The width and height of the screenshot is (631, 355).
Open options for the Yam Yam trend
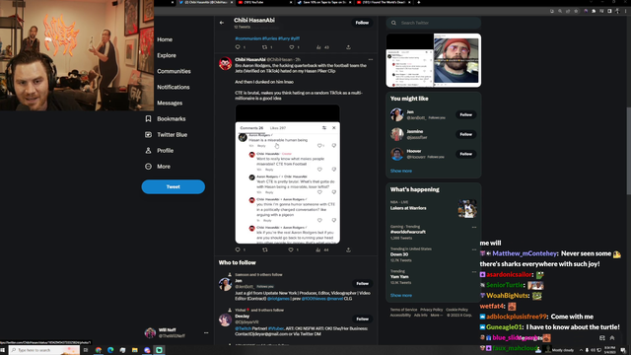pyautogui.click(x=473, y=272)
